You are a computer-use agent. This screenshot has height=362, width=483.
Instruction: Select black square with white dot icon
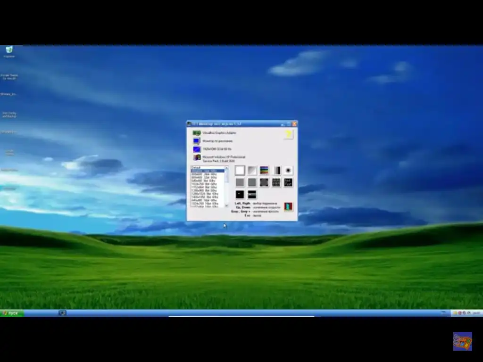[x=240, y=195]
